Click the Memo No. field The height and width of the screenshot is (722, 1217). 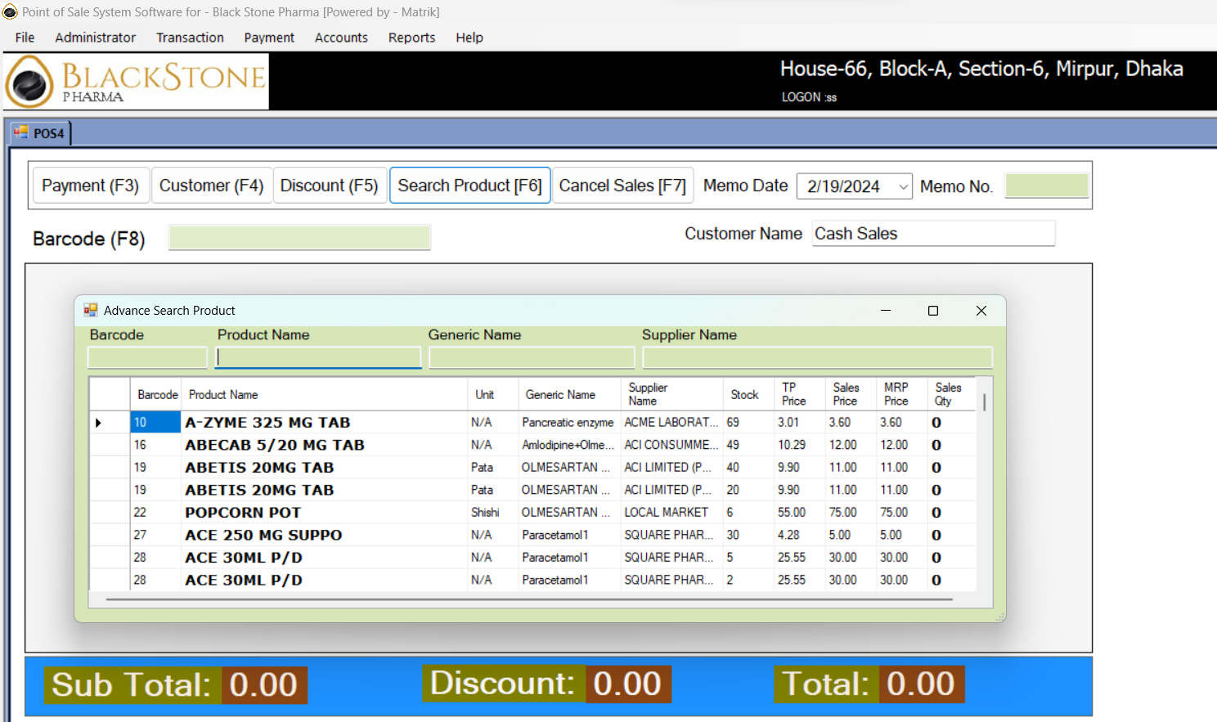click(x=1047, y=186)
